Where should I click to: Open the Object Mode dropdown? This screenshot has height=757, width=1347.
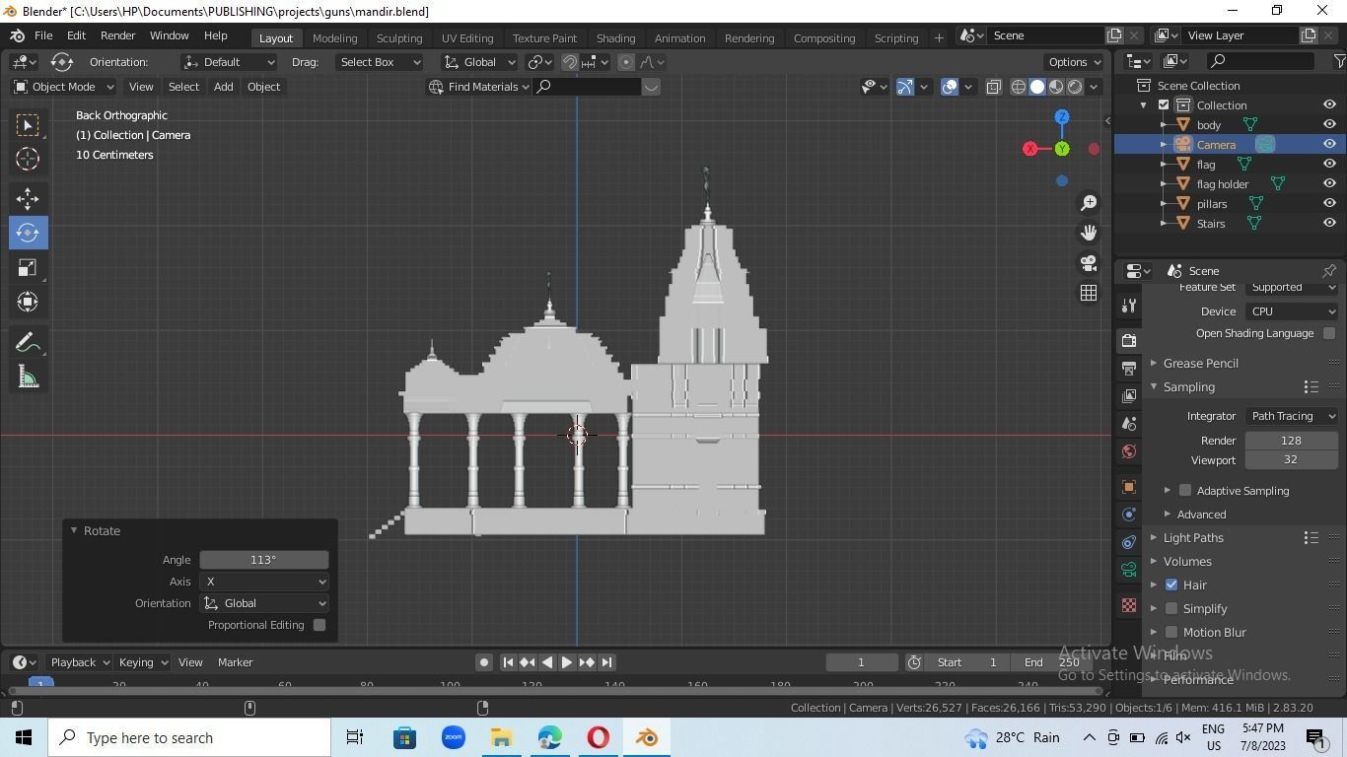click(62, 87)
